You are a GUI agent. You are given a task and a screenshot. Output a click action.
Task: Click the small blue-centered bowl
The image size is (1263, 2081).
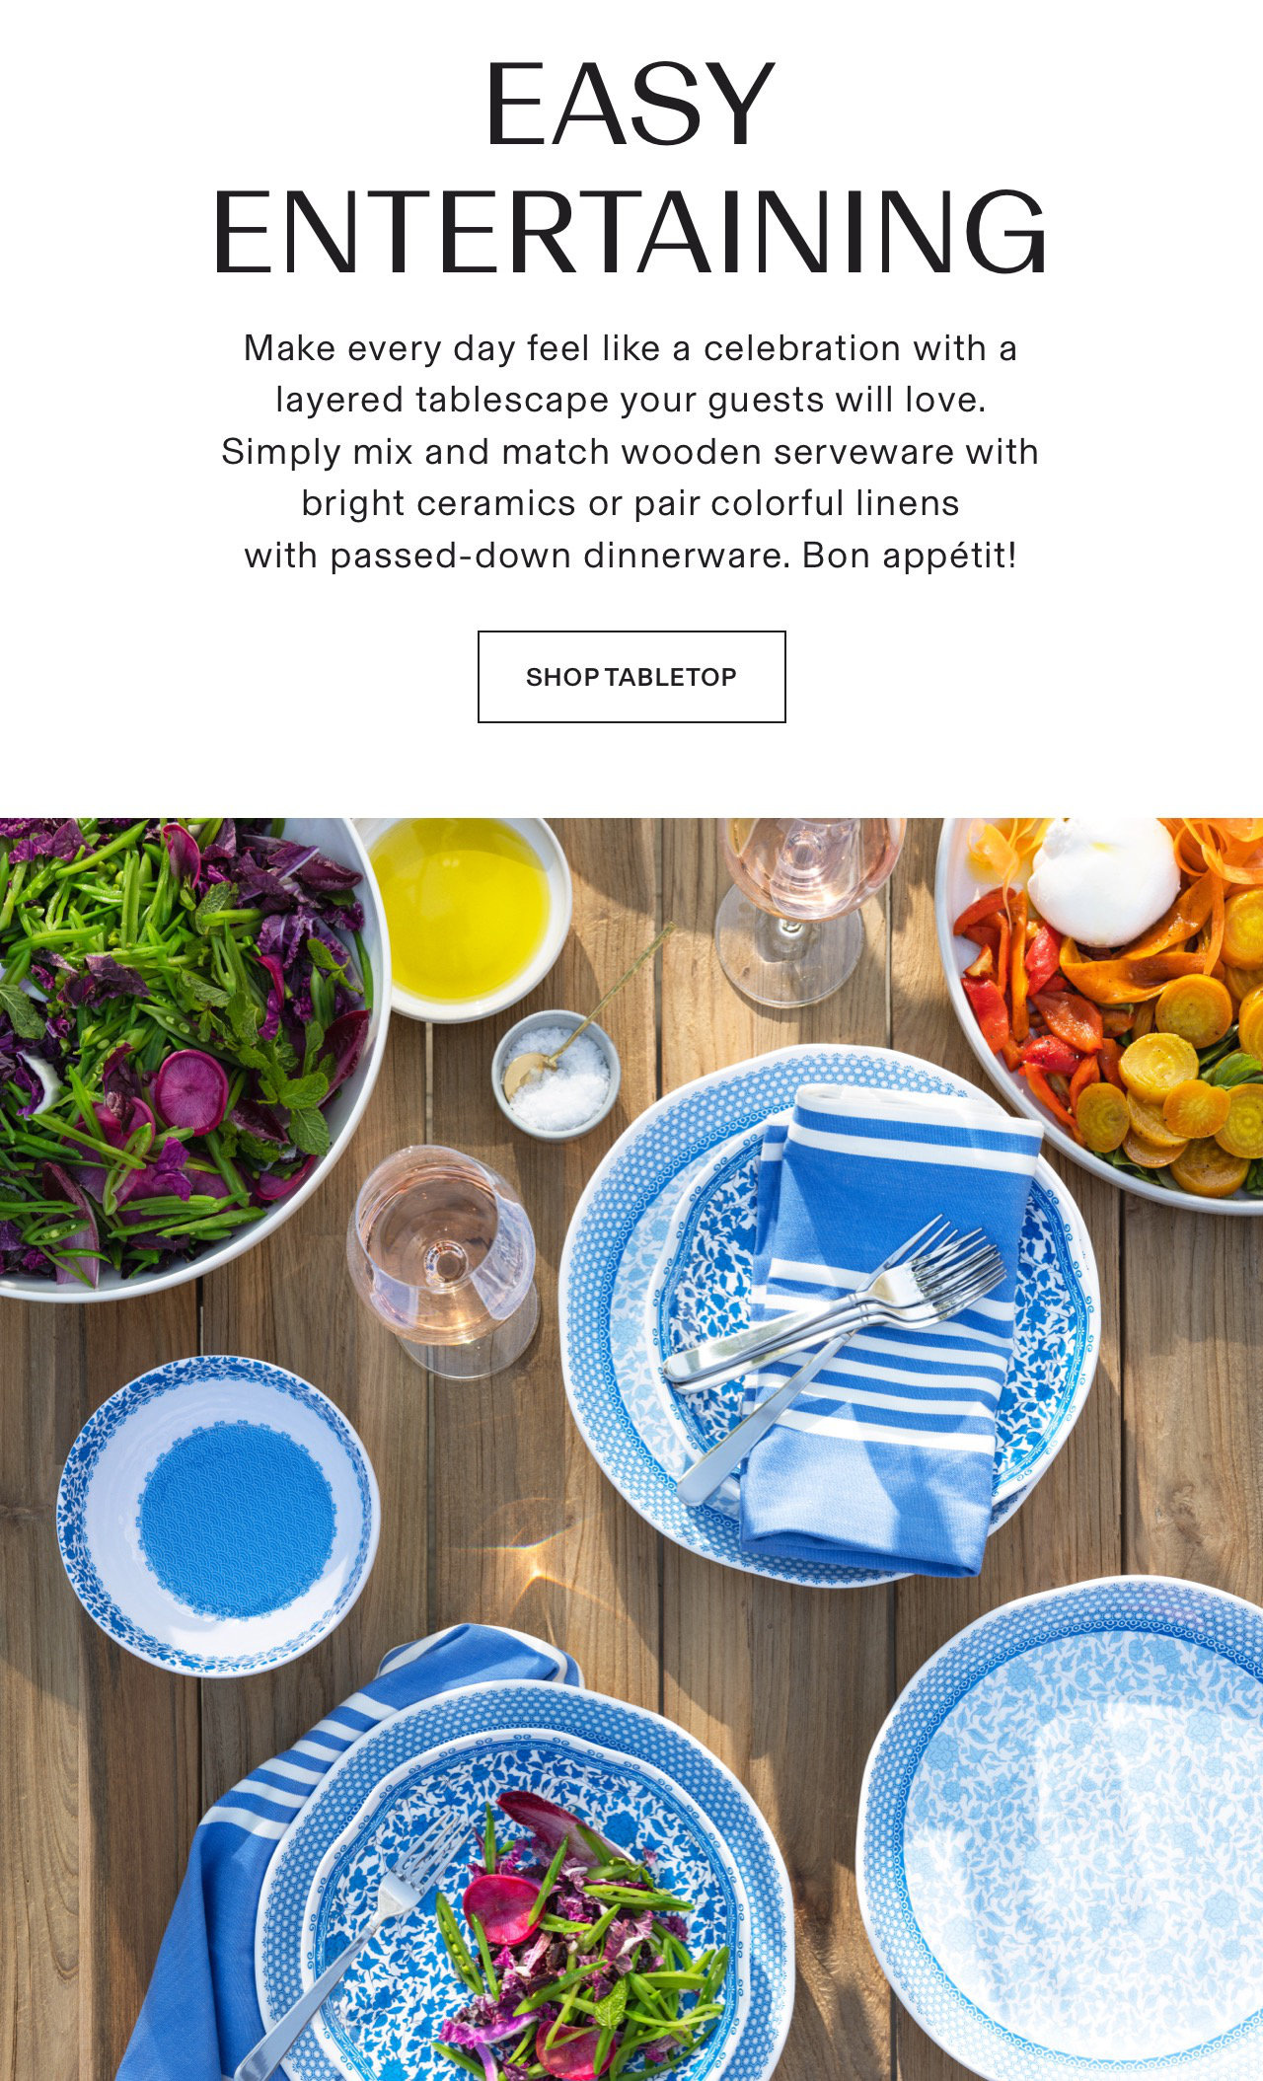coord(218,1517)
